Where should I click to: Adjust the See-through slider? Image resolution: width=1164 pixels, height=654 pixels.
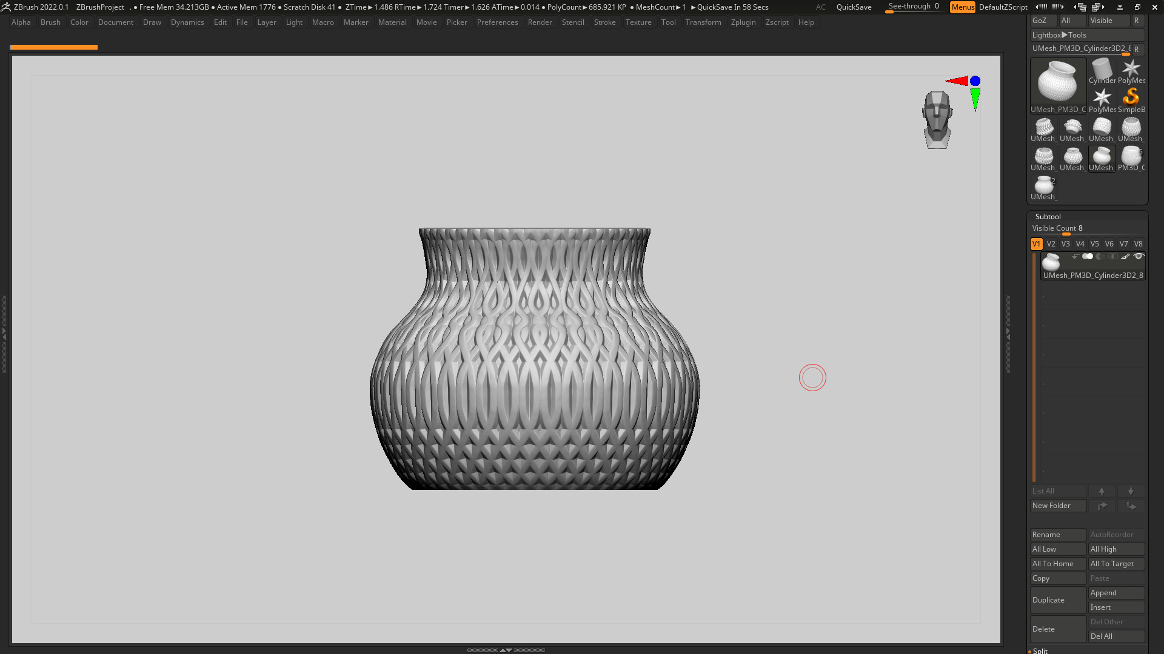pyautogui.click(x=914, y=7)
